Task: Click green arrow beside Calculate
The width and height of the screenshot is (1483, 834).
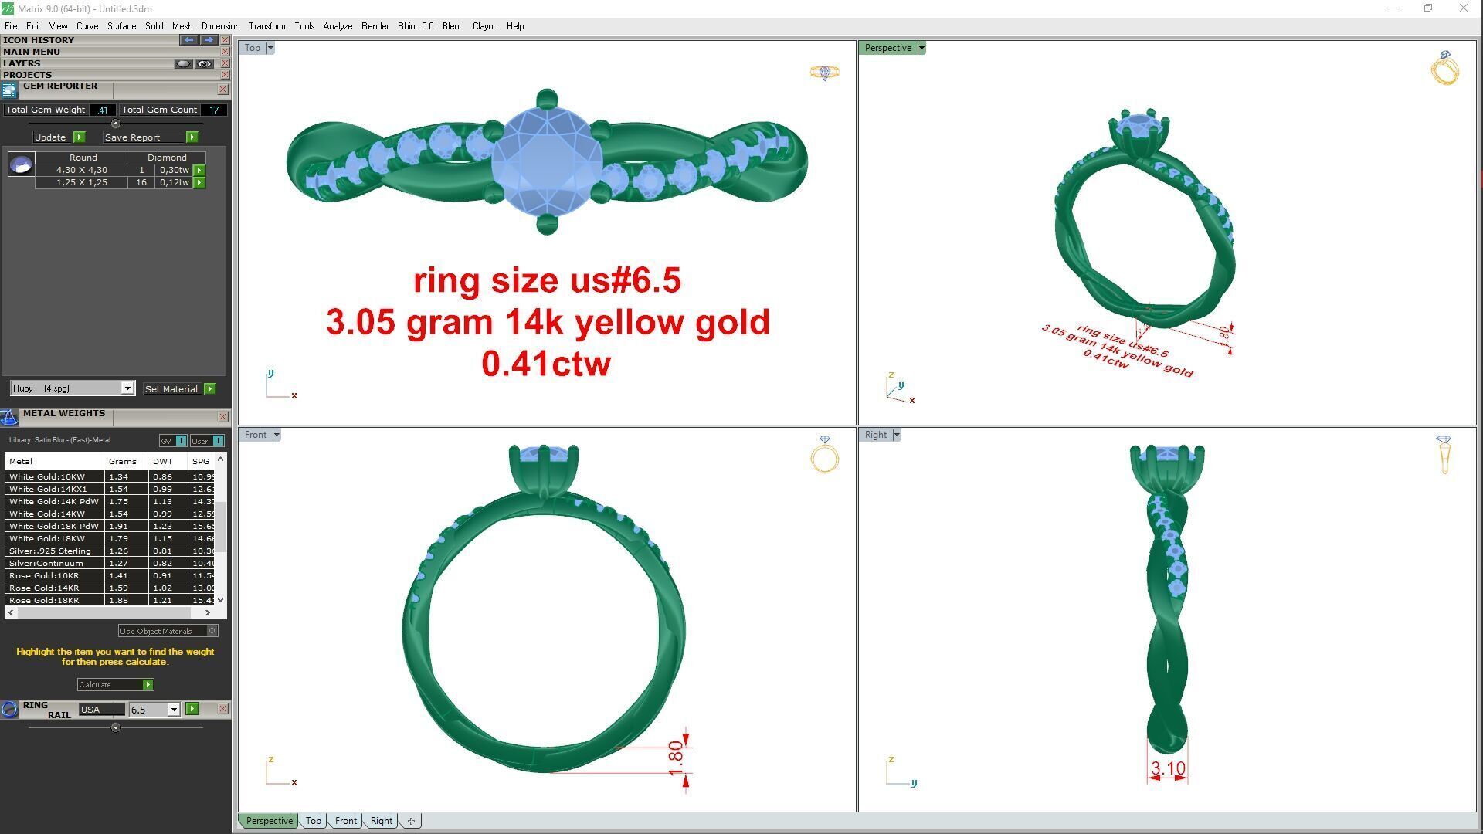Action: (x=148, y=684)
